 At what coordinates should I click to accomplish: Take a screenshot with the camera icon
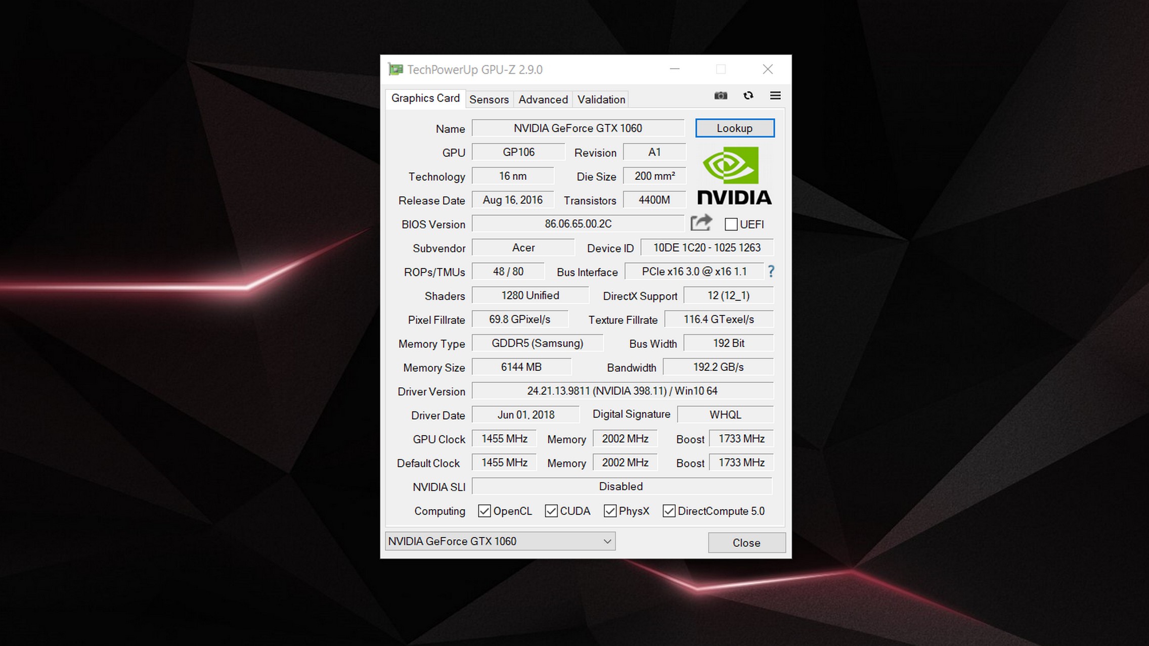coord(721,96)
